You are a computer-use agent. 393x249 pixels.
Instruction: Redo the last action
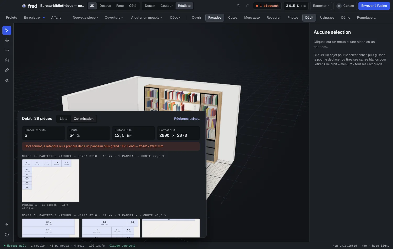pos(248,6)
